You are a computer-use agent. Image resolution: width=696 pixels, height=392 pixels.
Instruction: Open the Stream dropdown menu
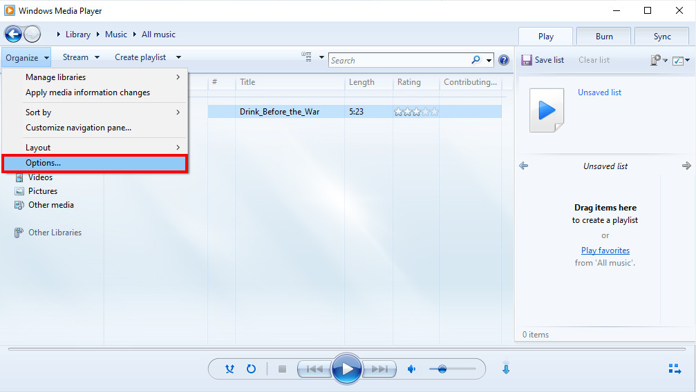81,57
